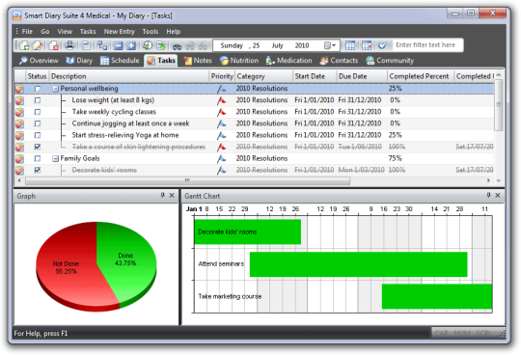Close the Gantt Chart panel
The height and width of the screenshot is (355, 521).
pyautogui.click(x=498, y=195)
